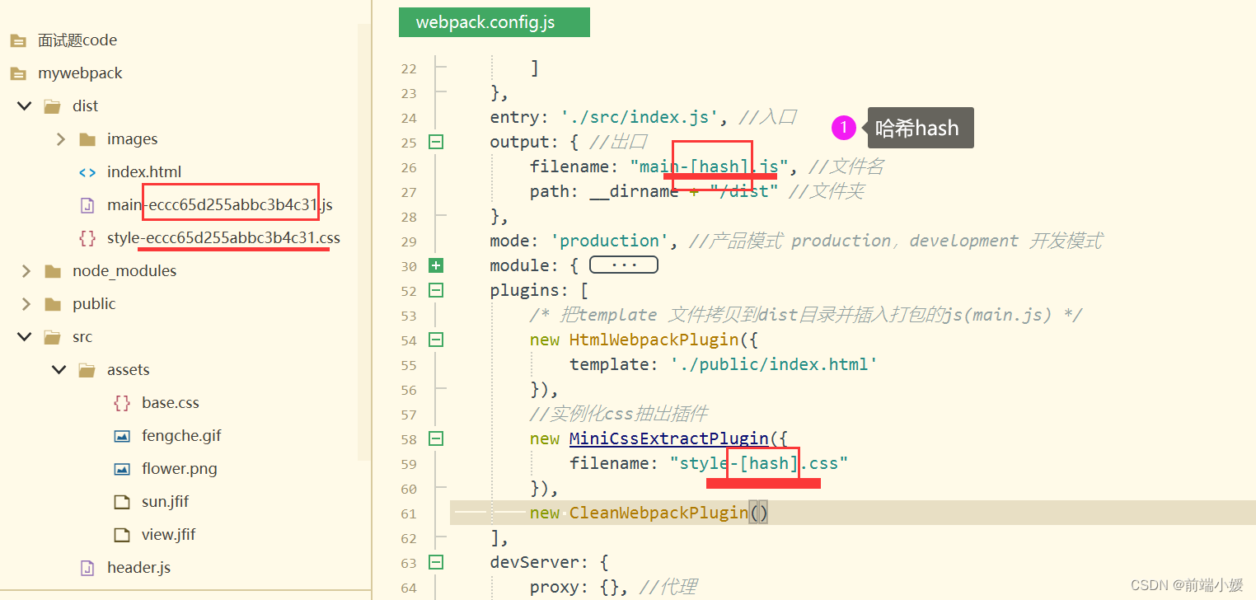Click line number 26 in the gutter
The image size is (1256, 600).
point(409,167)
